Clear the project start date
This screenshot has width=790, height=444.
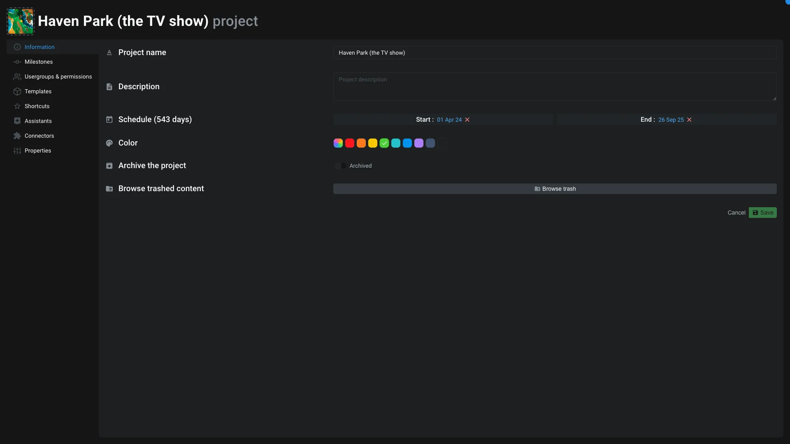[x=467, y=120]
